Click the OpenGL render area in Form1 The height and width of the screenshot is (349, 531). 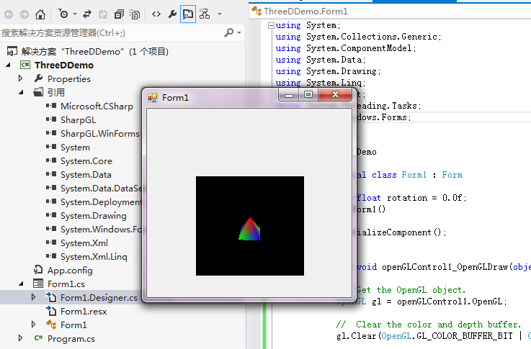(x=250, y=226)
